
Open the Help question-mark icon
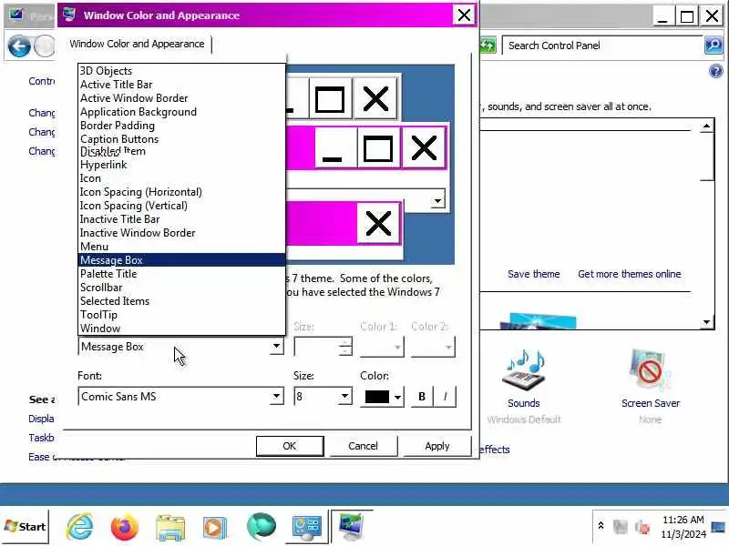[x=716, y=71]
